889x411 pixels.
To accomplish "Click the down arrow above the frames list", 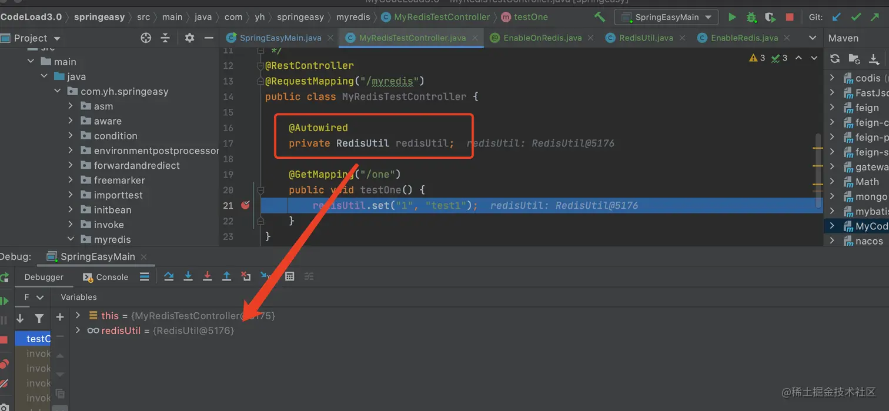I will pos(20,318).
